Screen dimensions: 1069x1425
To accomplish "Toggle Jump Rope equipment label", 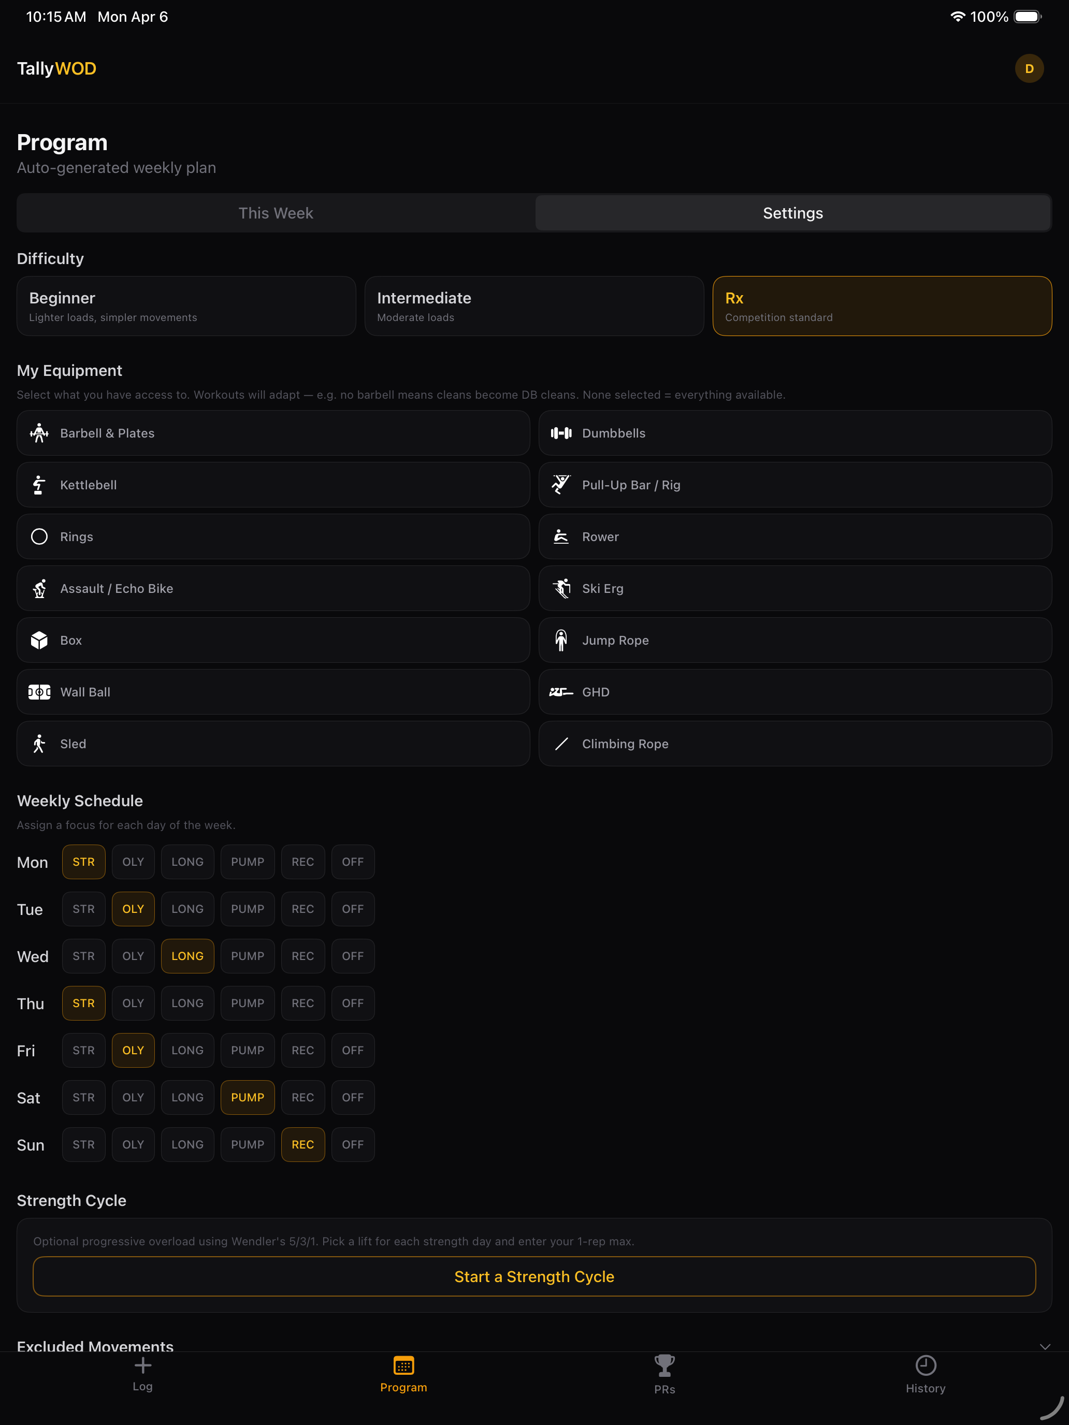I will (x=615, y=641).
